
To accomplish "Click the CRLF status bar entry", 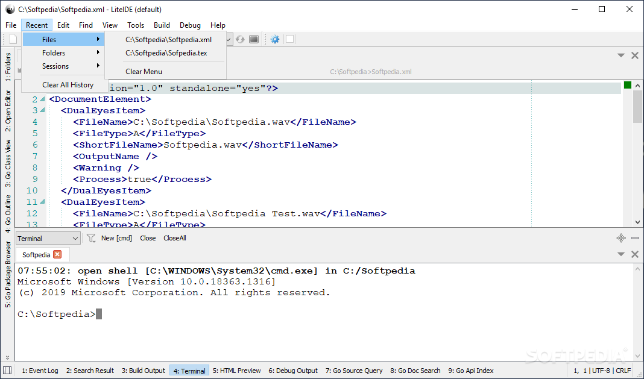I will click(x=623, y=371).
